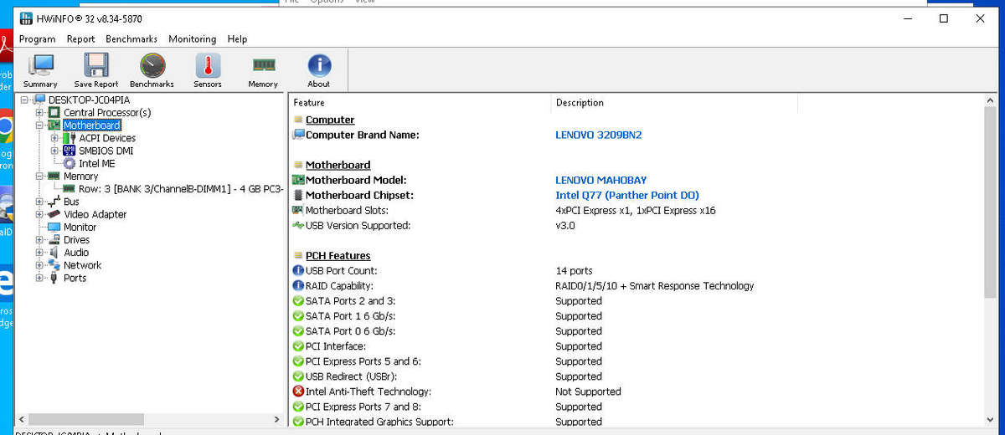Open the Sensors thermometer icon
This screenshot has width=1005, height=435.
pyautogui.click(x=208, y=70)
